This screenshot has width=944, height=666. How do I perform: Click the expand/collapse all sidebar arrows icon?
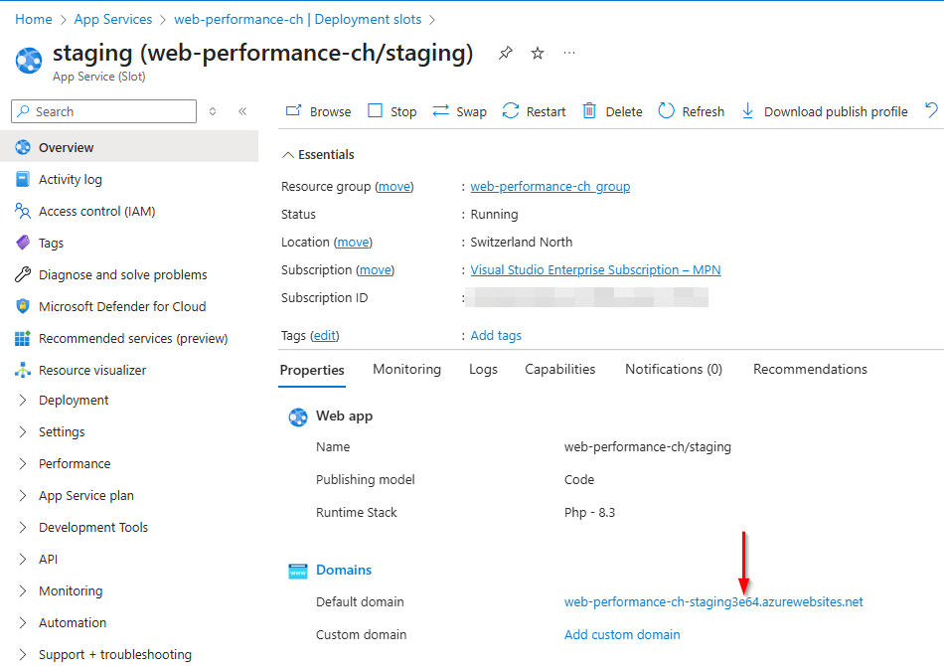[x=213, y=111]
